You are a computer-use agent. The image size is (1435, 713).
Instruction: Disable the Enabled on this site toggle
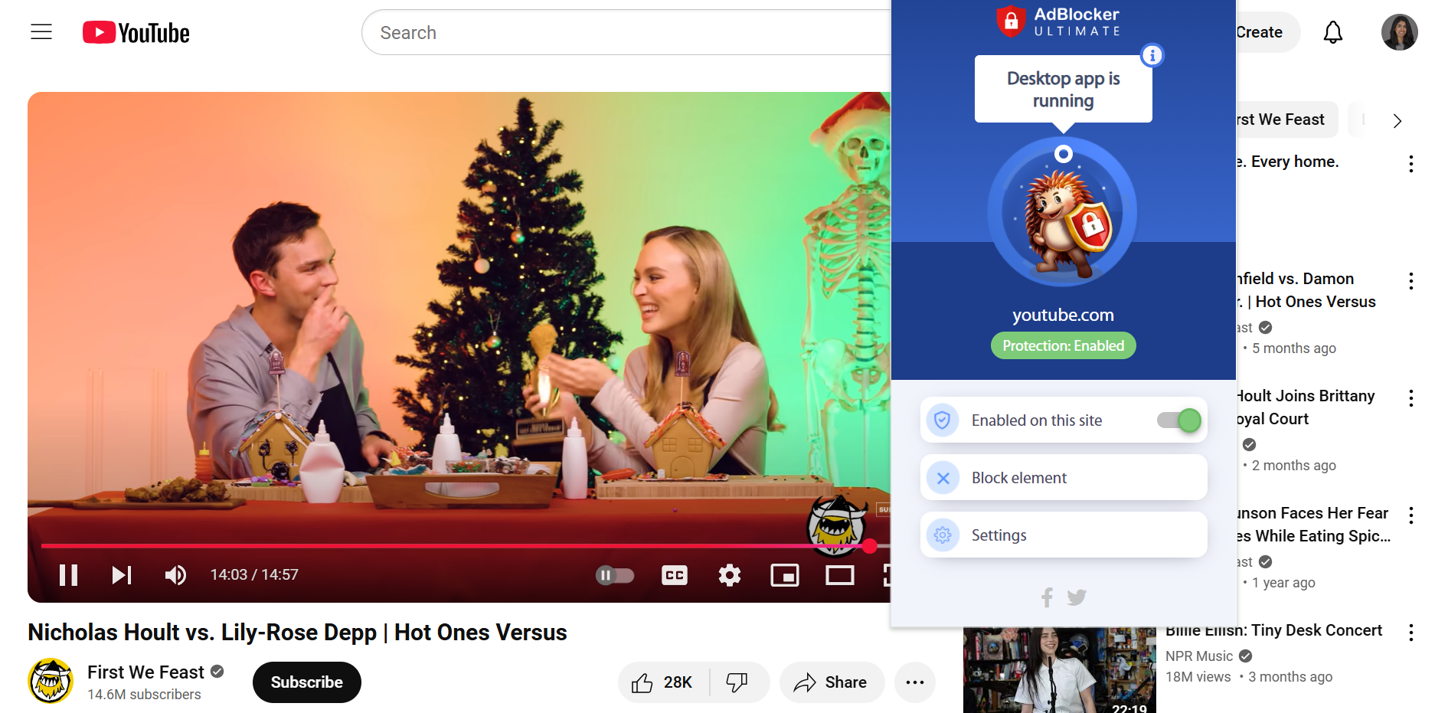pos(1180,420)
